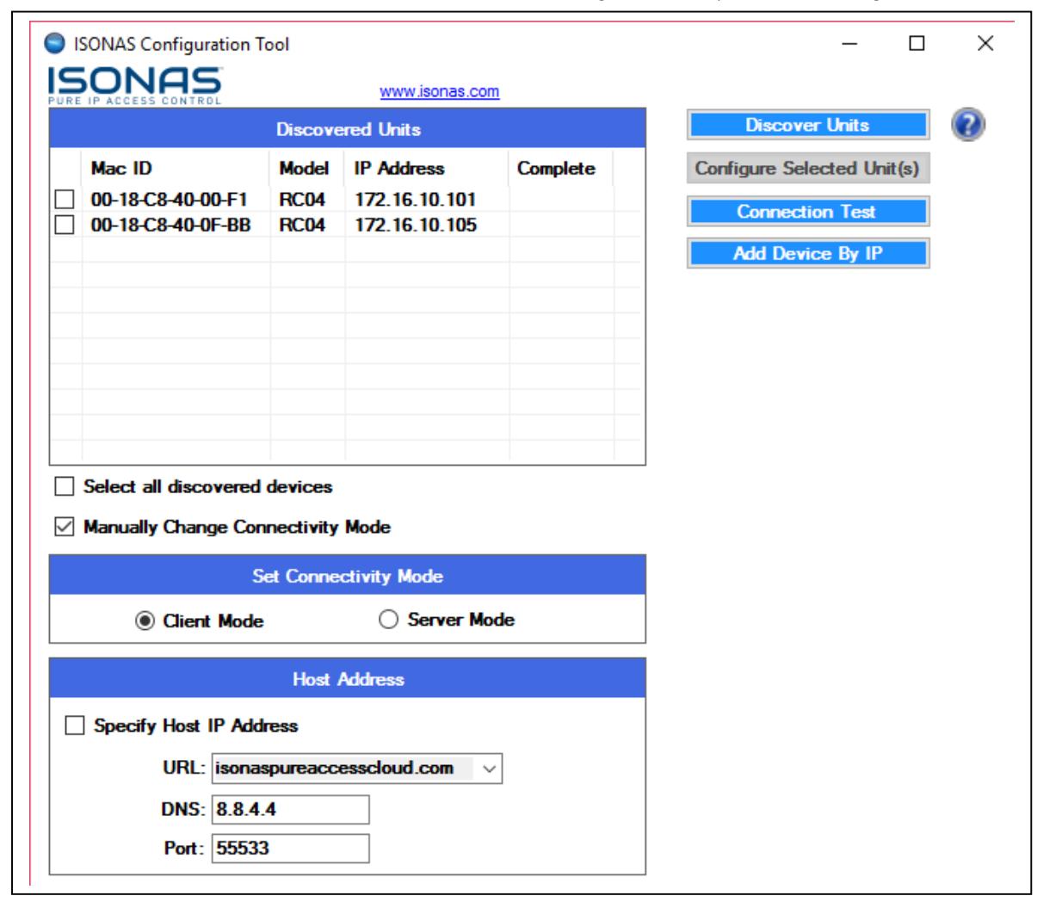This screenshot has height=902, width=1037.
Task: Choose the Server Mode radio button
Action: pyautogui.click(x=389, y=621)
